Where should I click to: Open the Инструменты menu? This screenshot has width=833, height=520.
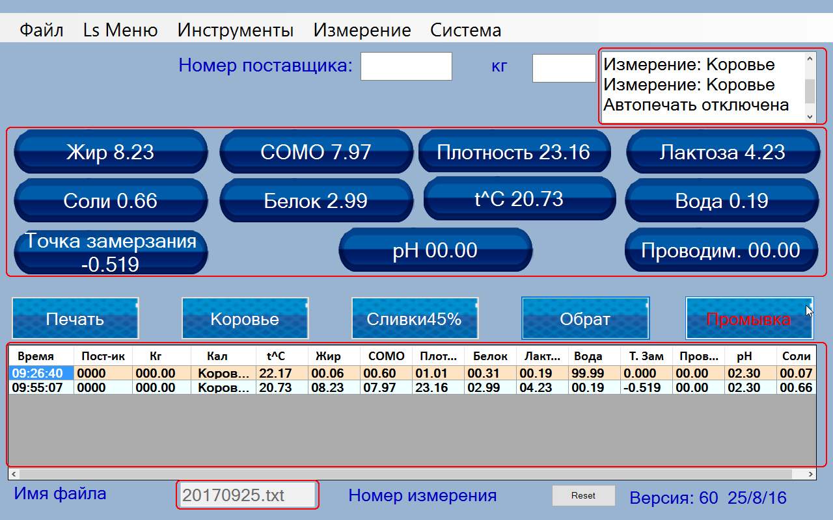(235, 30)
